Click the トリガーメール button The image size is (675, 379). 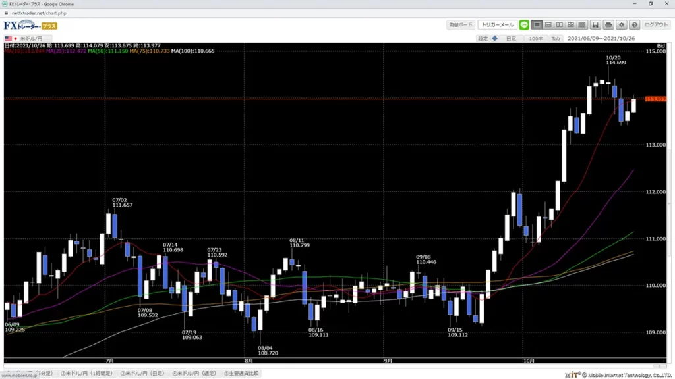coord(497,25)
